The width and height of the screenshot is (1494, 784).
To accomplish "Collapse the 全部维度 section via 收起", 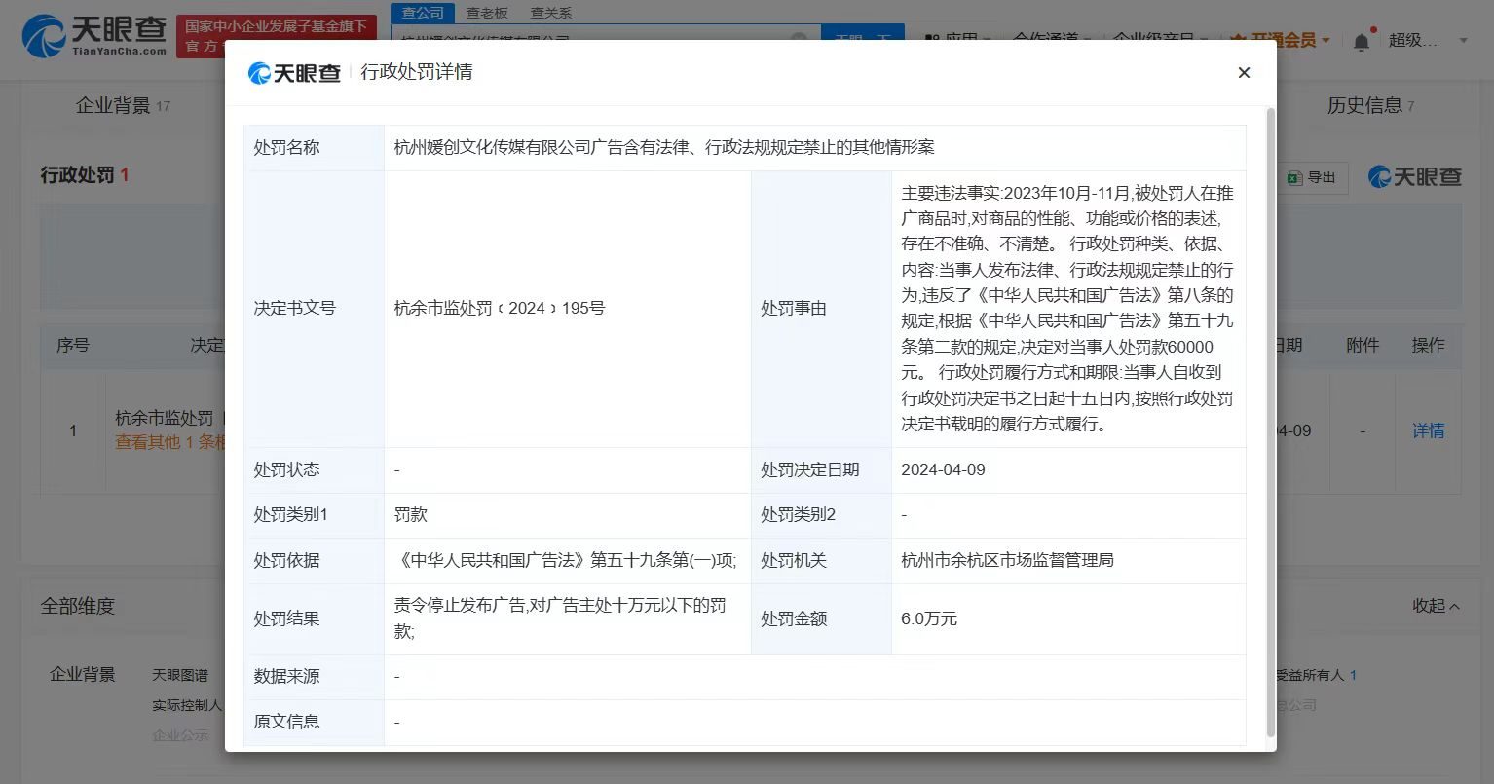I will click(x=1435, y=605).
